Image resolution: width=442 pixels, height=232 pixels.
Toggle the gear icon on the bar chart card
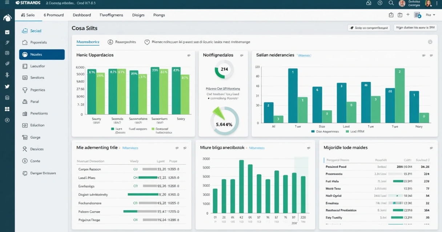pos(309,148)
